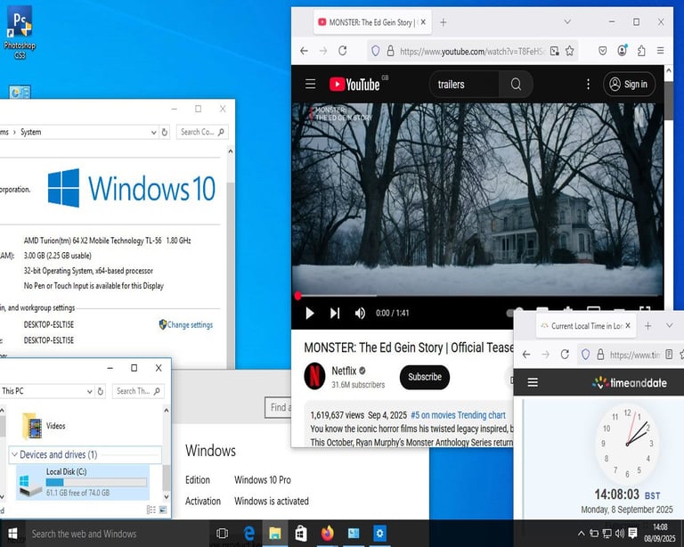Show hidden system tray icons

tap(581, 533)
